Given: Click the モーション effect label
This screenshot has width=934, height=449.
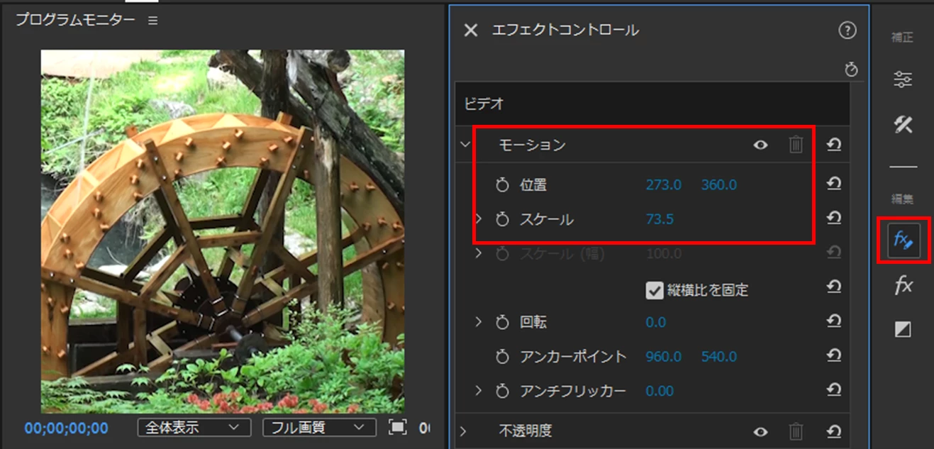Looking at the screenshot, I should coord(532,145).
